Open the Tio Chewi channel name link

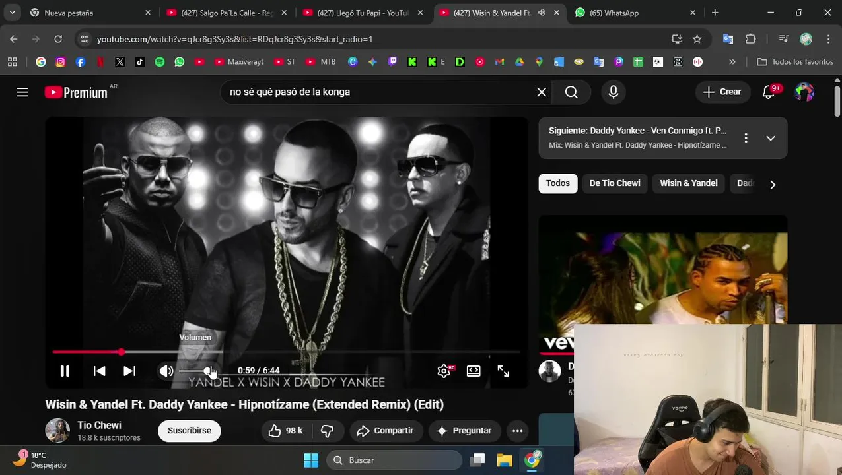100,426
